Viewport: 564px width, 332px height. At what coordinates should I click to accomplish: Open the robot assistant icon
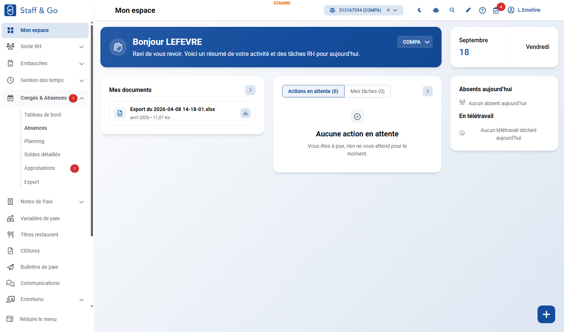436,10
